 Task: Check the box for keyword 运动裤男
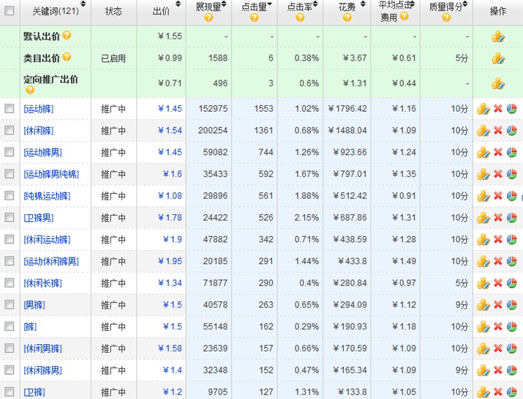coord(10,152)
